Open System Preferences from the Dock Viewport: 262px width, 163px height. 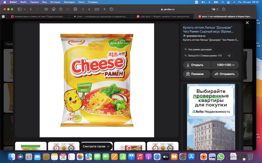pyautogui.click(x=183, y=157)
